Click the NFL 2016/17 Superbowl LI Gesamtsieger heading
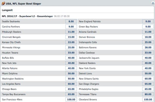 tap(27, 16)
